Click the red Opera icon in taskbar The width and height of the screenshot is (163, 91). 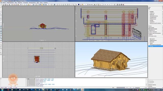(x=8, y=90)
